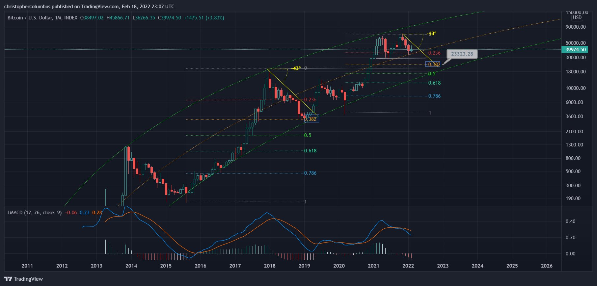
Task: Click the 0.40 label on LMACD axis
Action: 570,221
